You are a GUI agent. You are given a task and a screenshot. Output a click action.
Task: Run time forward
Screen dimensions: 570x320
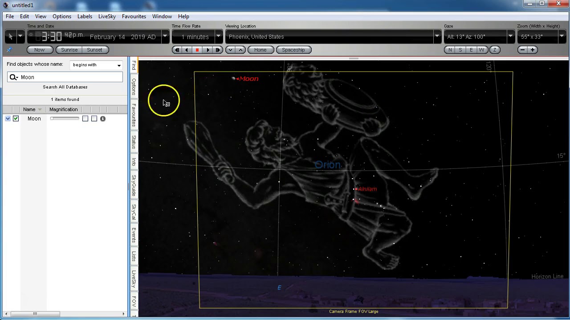208,50
